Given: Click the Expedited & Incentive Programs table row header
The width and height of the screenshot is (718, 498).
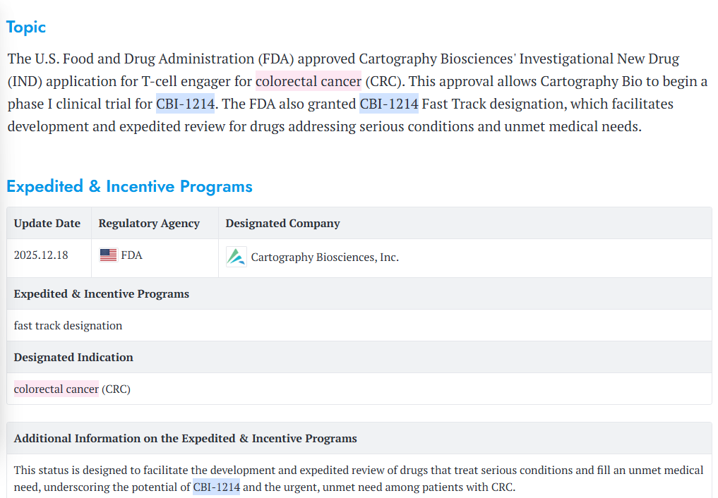Looking at the screenshot, I should tap(101, 294).
